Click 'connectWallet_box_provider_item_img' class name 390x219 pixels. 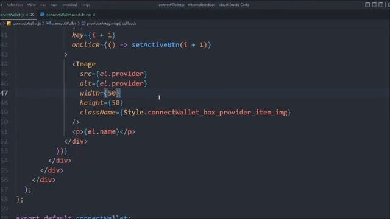click(x=218, y=113)
